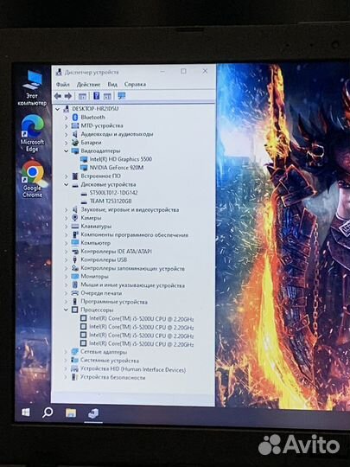Open the Справка menu
This screenshot has height=467, width=350.
pyautogui.click(x=135, y=84)
